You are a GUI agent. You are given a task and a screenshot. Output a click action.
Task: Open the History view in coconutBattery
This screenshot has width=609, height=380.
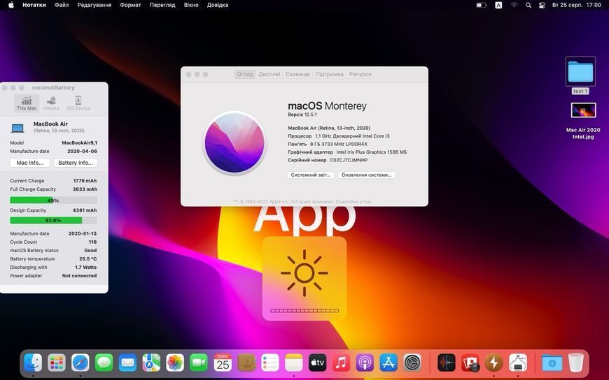pos(51,103)
